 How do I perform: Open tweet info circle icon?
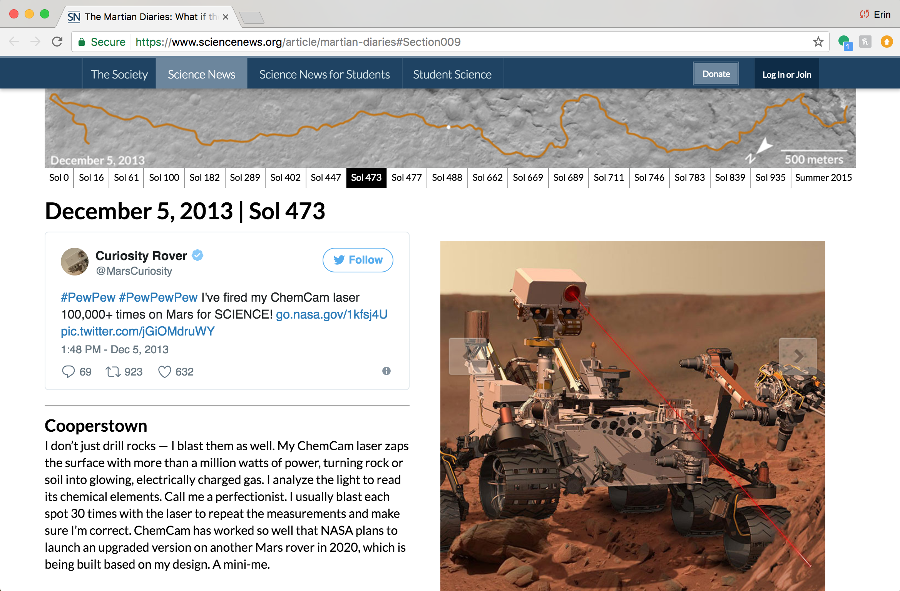(386, 371)
